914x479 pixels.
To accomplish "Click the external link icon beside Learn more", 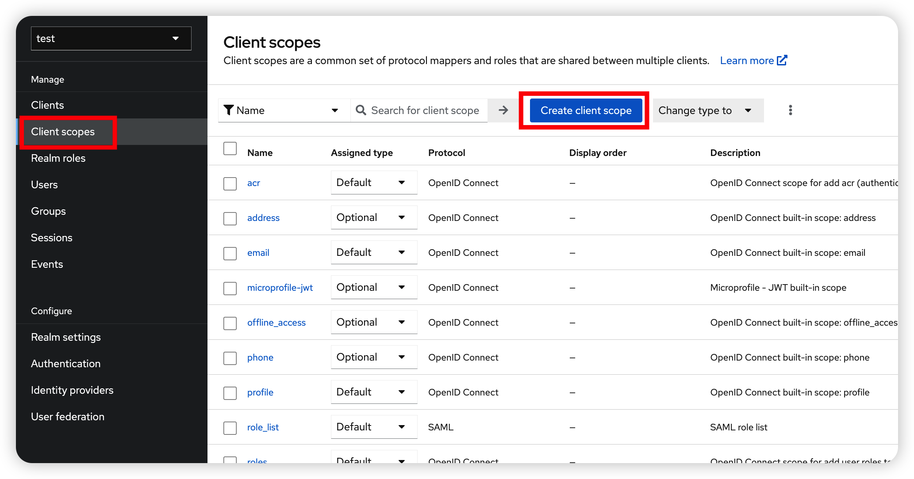I will pyautogui.click(x=782, y=60).
